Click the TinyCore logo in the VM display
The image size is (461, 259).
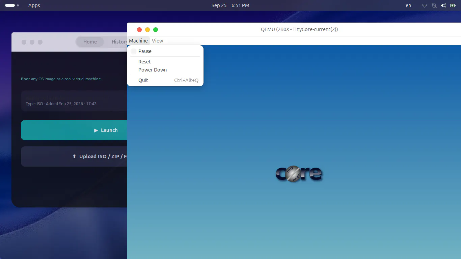point(299,174)
